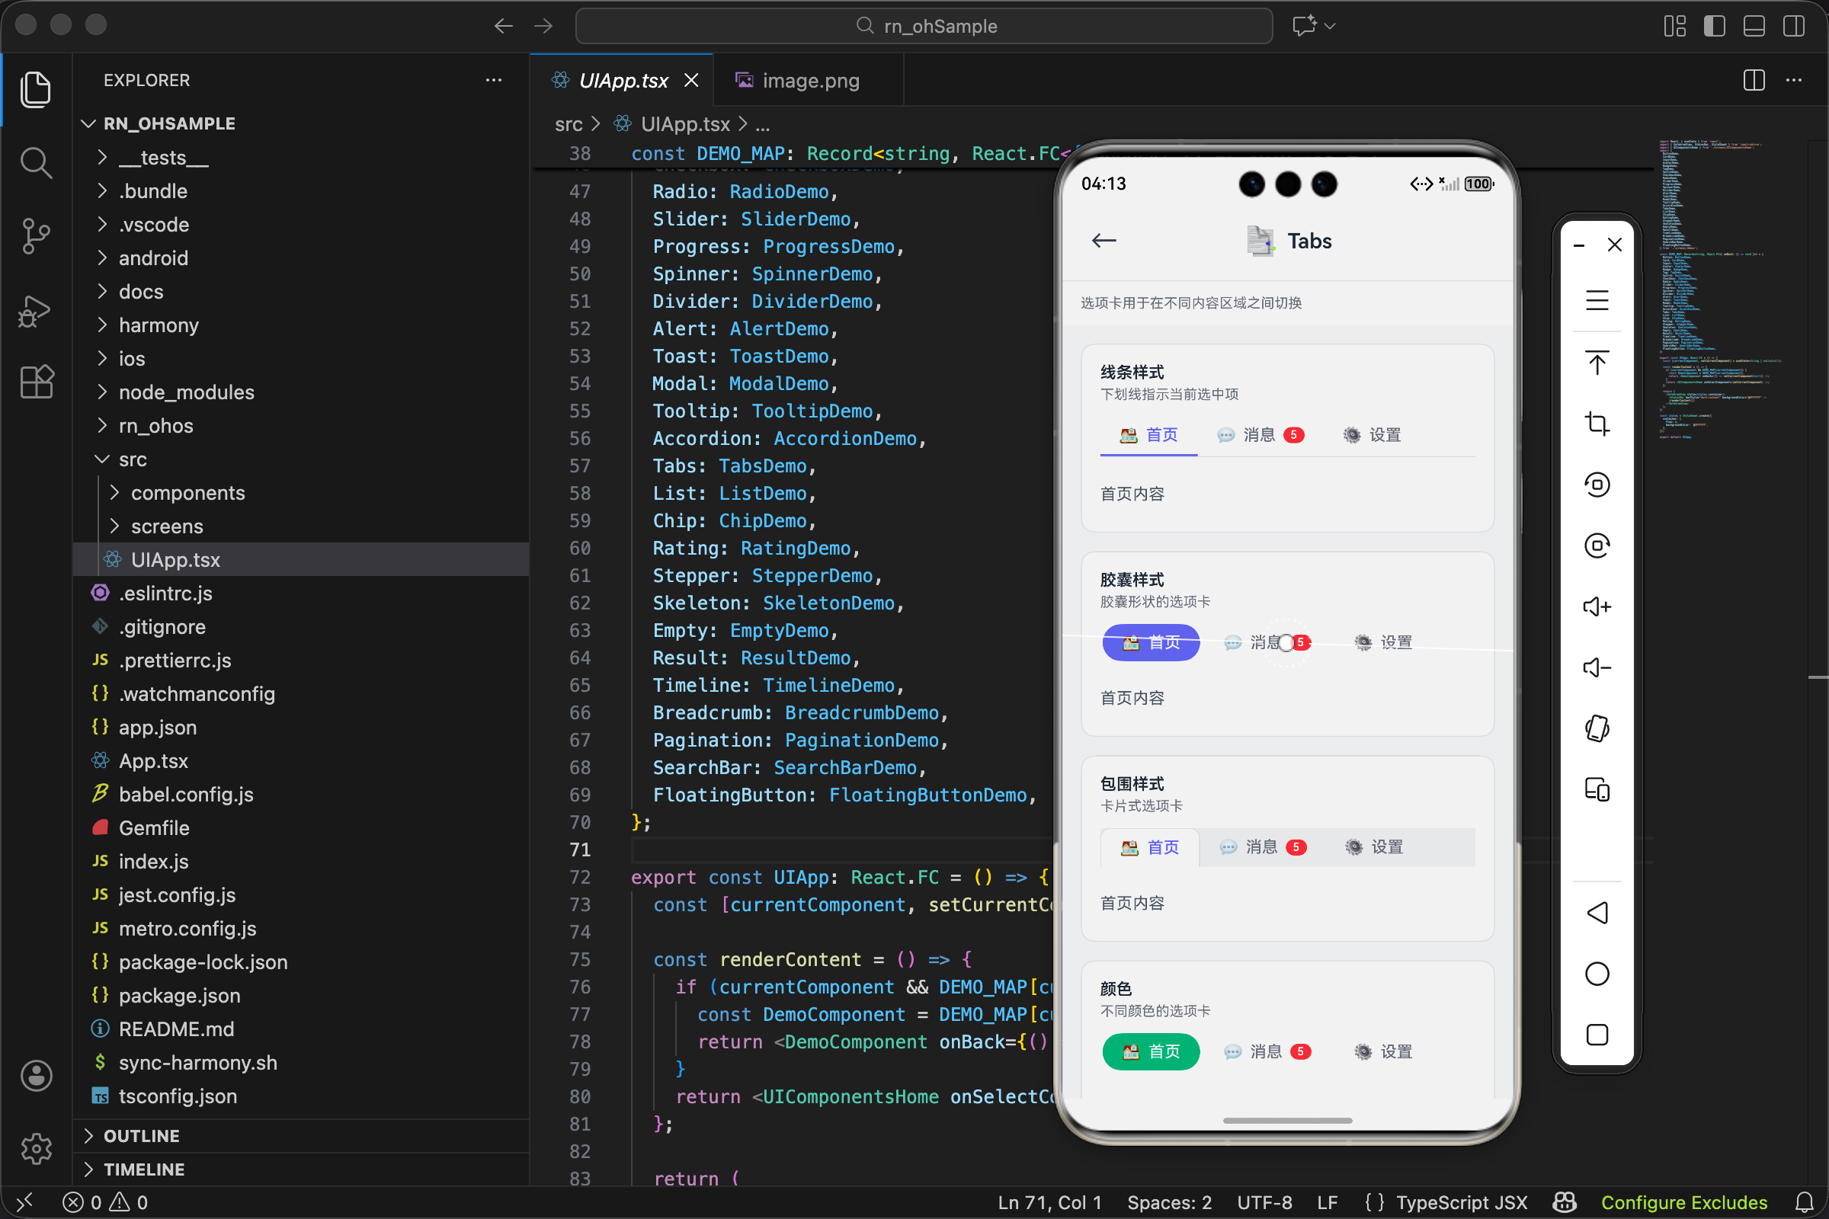Open Search in the activity bar
This screenshot has height=1219, width=1829.
[36, 162]
